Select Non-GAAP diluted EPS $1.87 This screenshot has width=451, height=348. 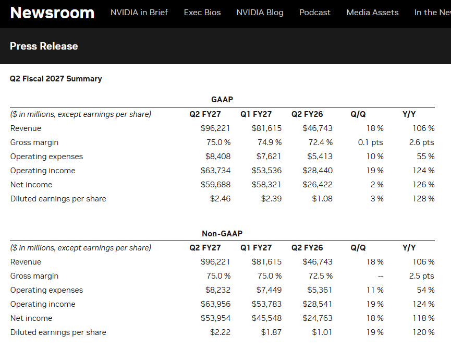pyautogui.click(x=271, y=332)
